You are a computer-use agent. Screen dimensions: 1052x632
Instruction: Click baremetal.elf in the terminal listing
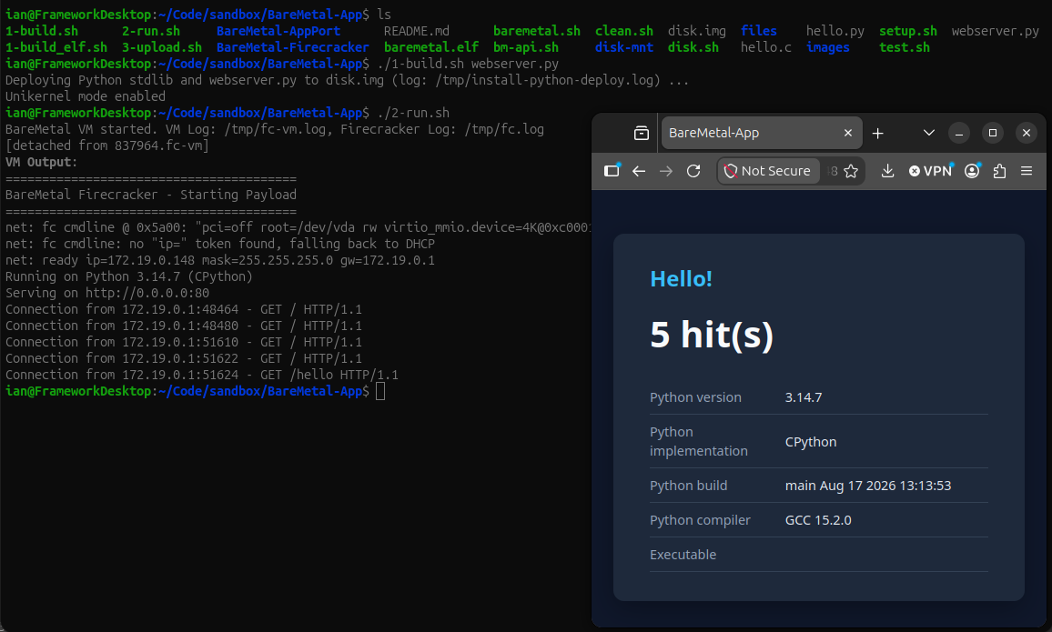pyautogui.click(x=431, y=47)
